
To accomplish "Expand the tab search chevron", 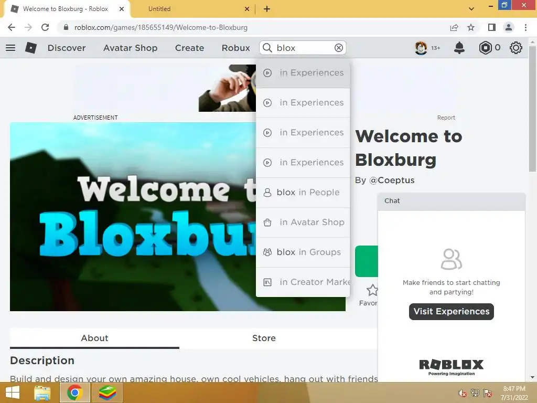I will tap(471, 9).
